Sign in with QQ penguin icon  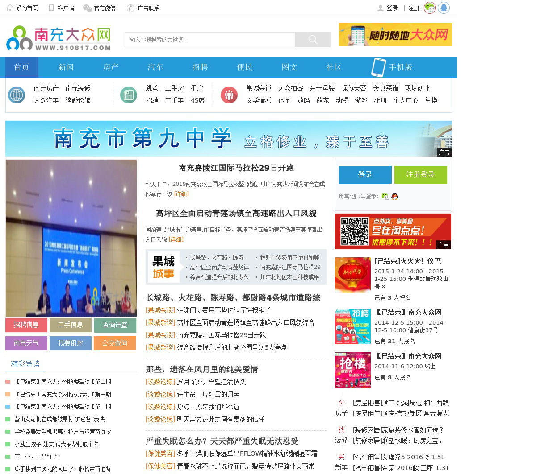click(x=394, y=196)
